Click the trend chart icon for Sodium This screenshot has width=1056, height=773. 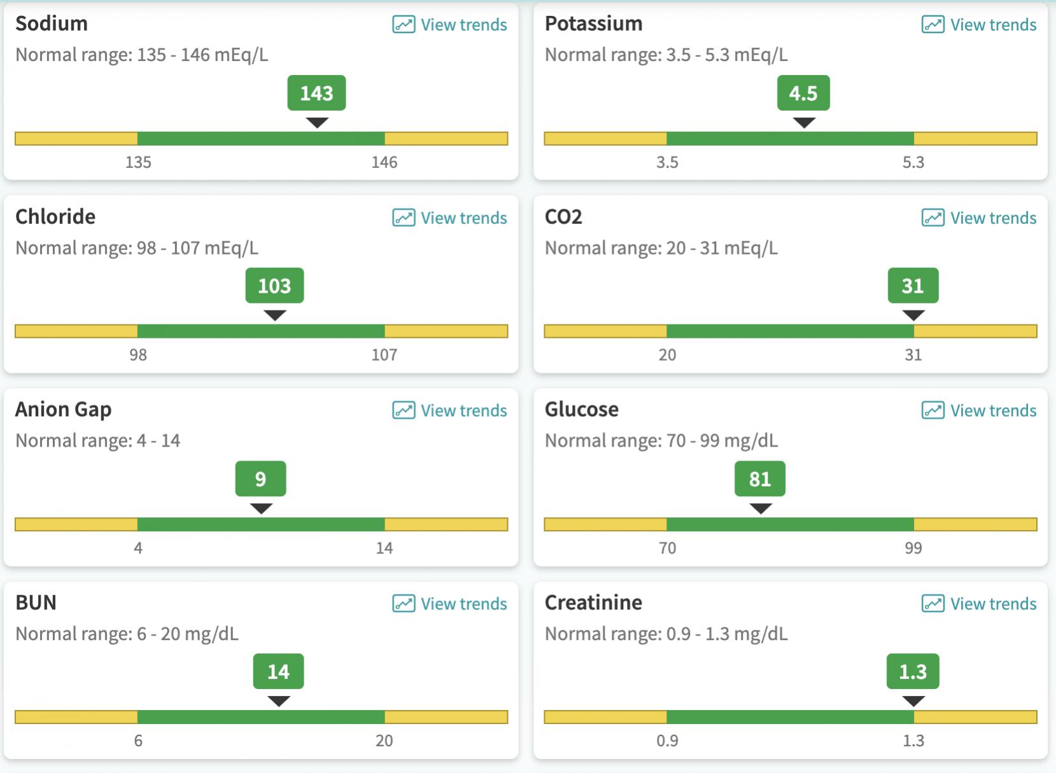(404, 25)
